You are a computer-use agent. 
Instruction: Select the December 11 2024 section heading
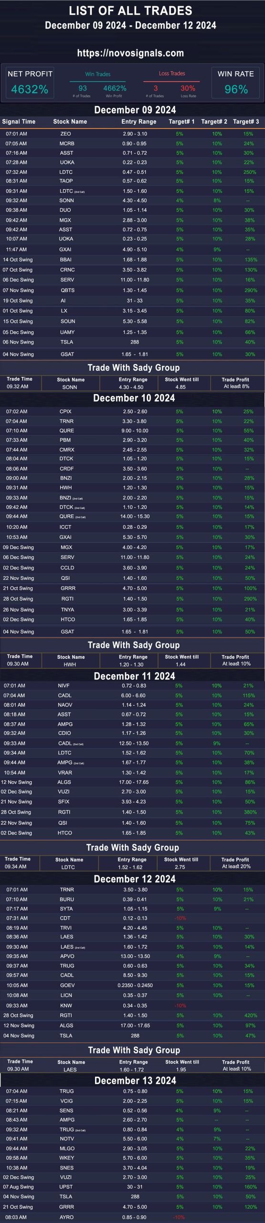(x=135, y=676)
